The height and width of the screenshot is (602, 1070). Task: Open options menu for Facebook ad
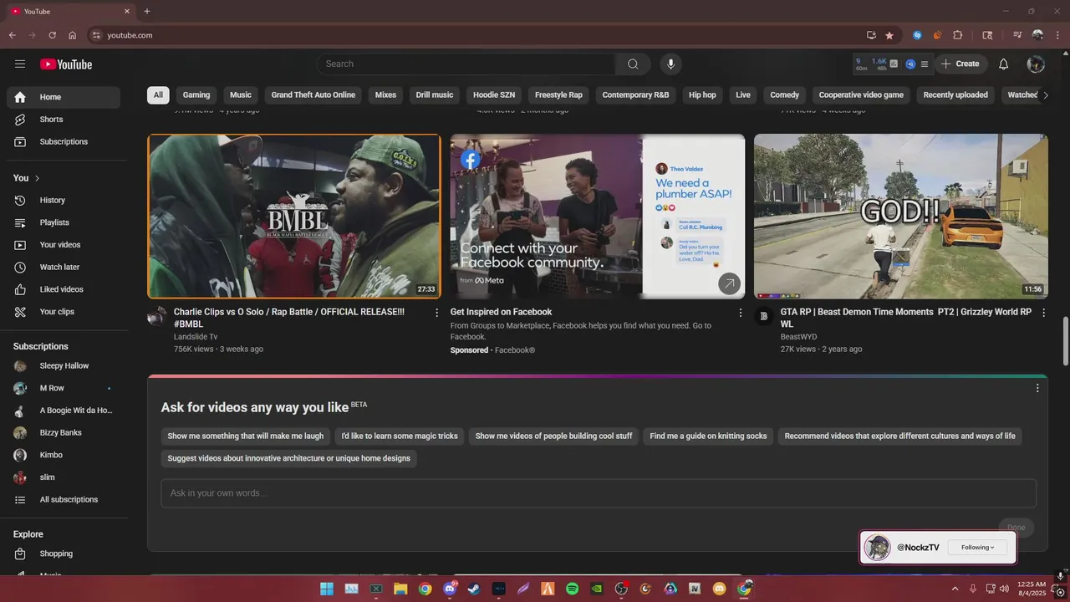pyautogui.click(x=740, y=313)
